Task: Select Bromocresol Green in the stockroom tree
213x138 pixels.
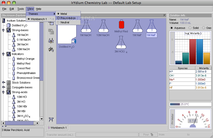Action: pos(28,78)
